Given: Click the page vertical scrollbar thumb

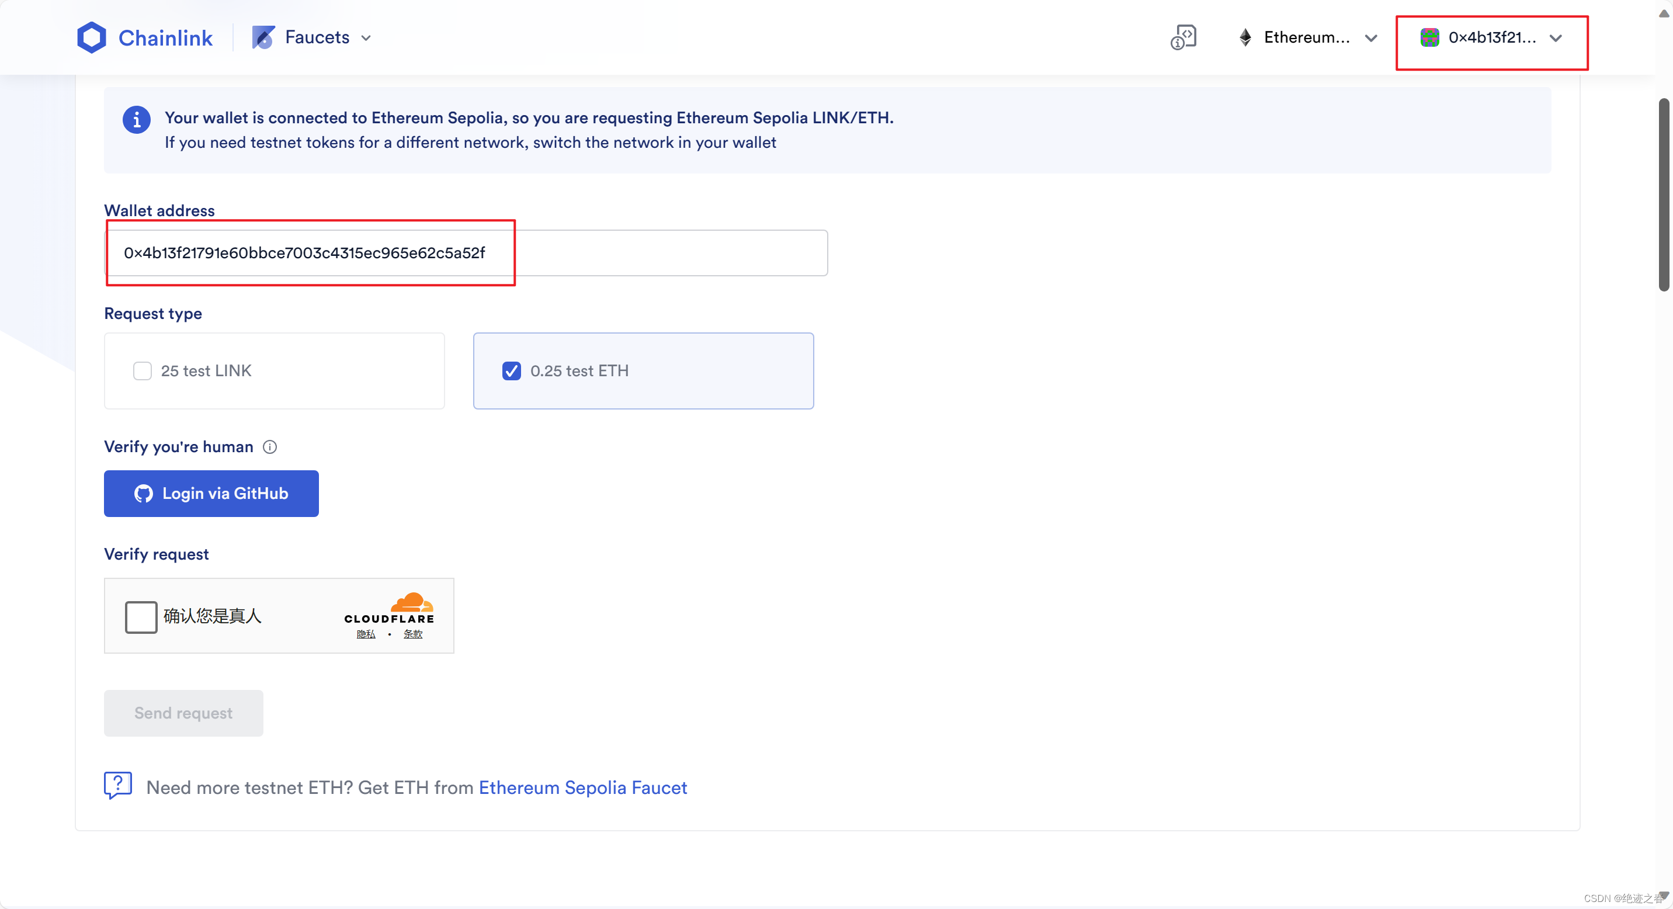Looking at the screenshot, I should pyautogui.click(x=1663, y=195).
